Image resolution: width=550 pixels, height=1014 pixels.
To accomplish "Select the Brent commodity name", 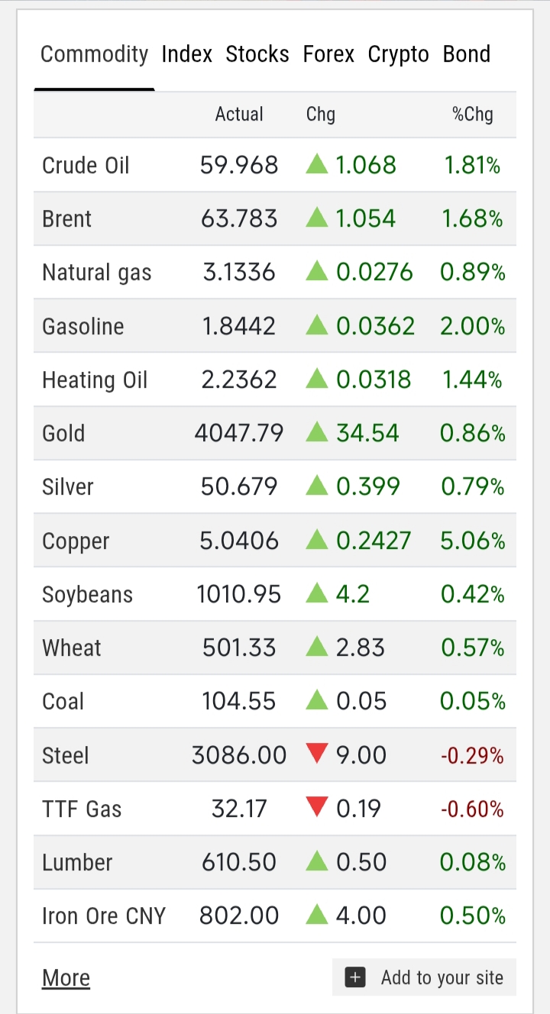I will [67, 219].
